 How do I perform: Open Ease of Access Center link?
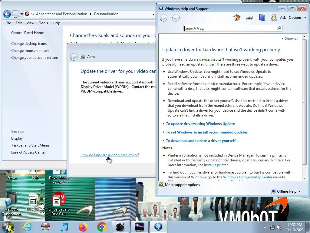[28, 152]
